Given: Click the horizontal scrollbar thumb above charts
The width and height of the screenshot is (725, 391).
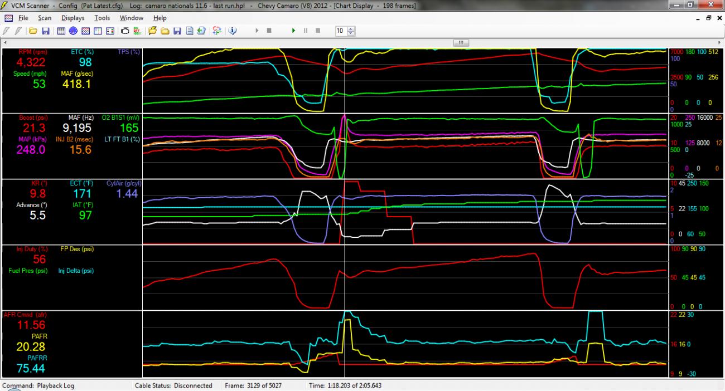Looking at the screenshot, I should 461,42.
